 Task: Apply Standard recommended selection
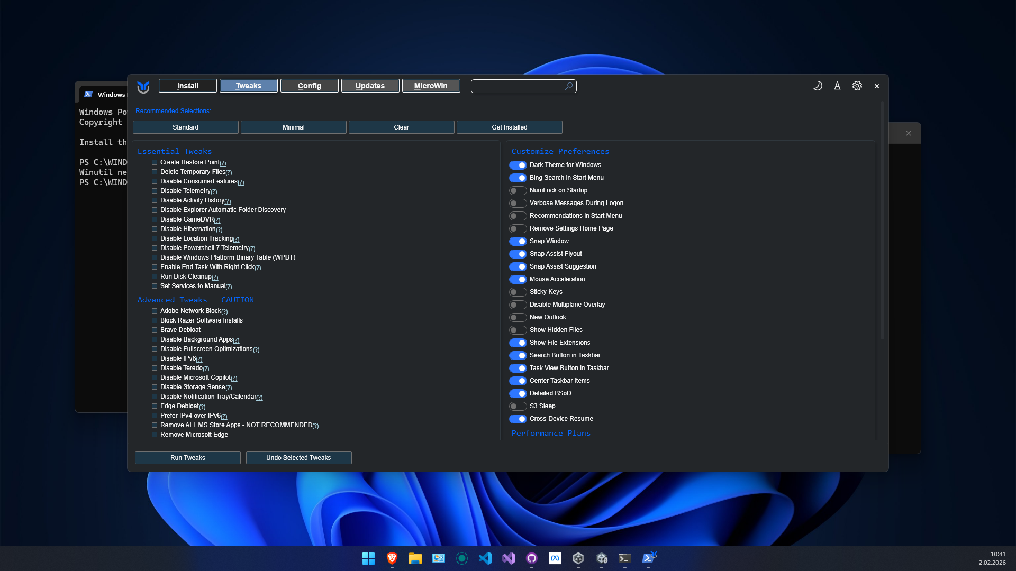click(x=186, y=127)
